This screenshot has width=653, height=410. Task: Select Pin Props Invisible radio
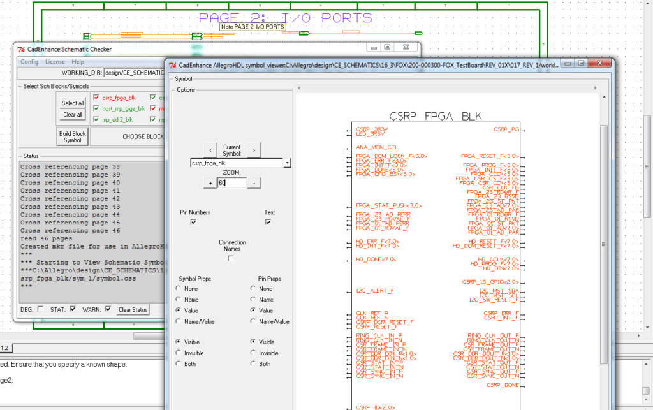[253, 353]
